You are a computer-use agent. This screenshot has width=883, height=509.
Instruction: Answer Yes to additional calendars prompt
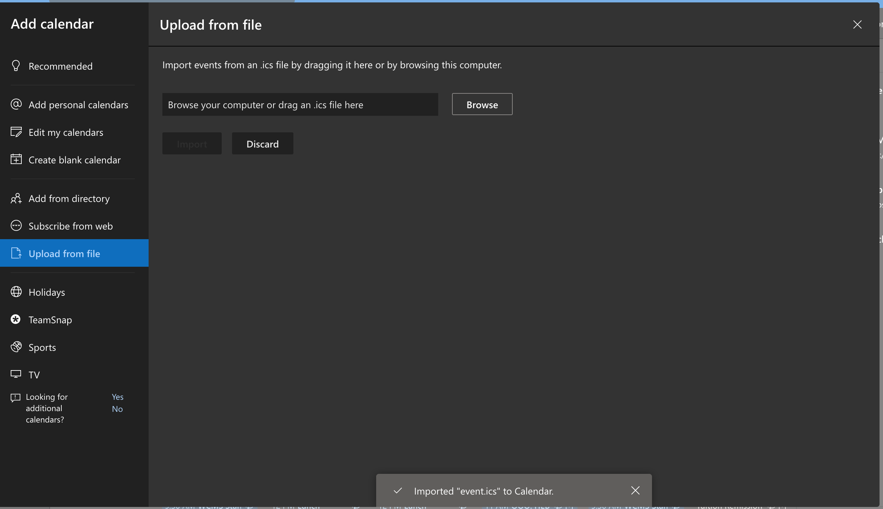(118, 397)
